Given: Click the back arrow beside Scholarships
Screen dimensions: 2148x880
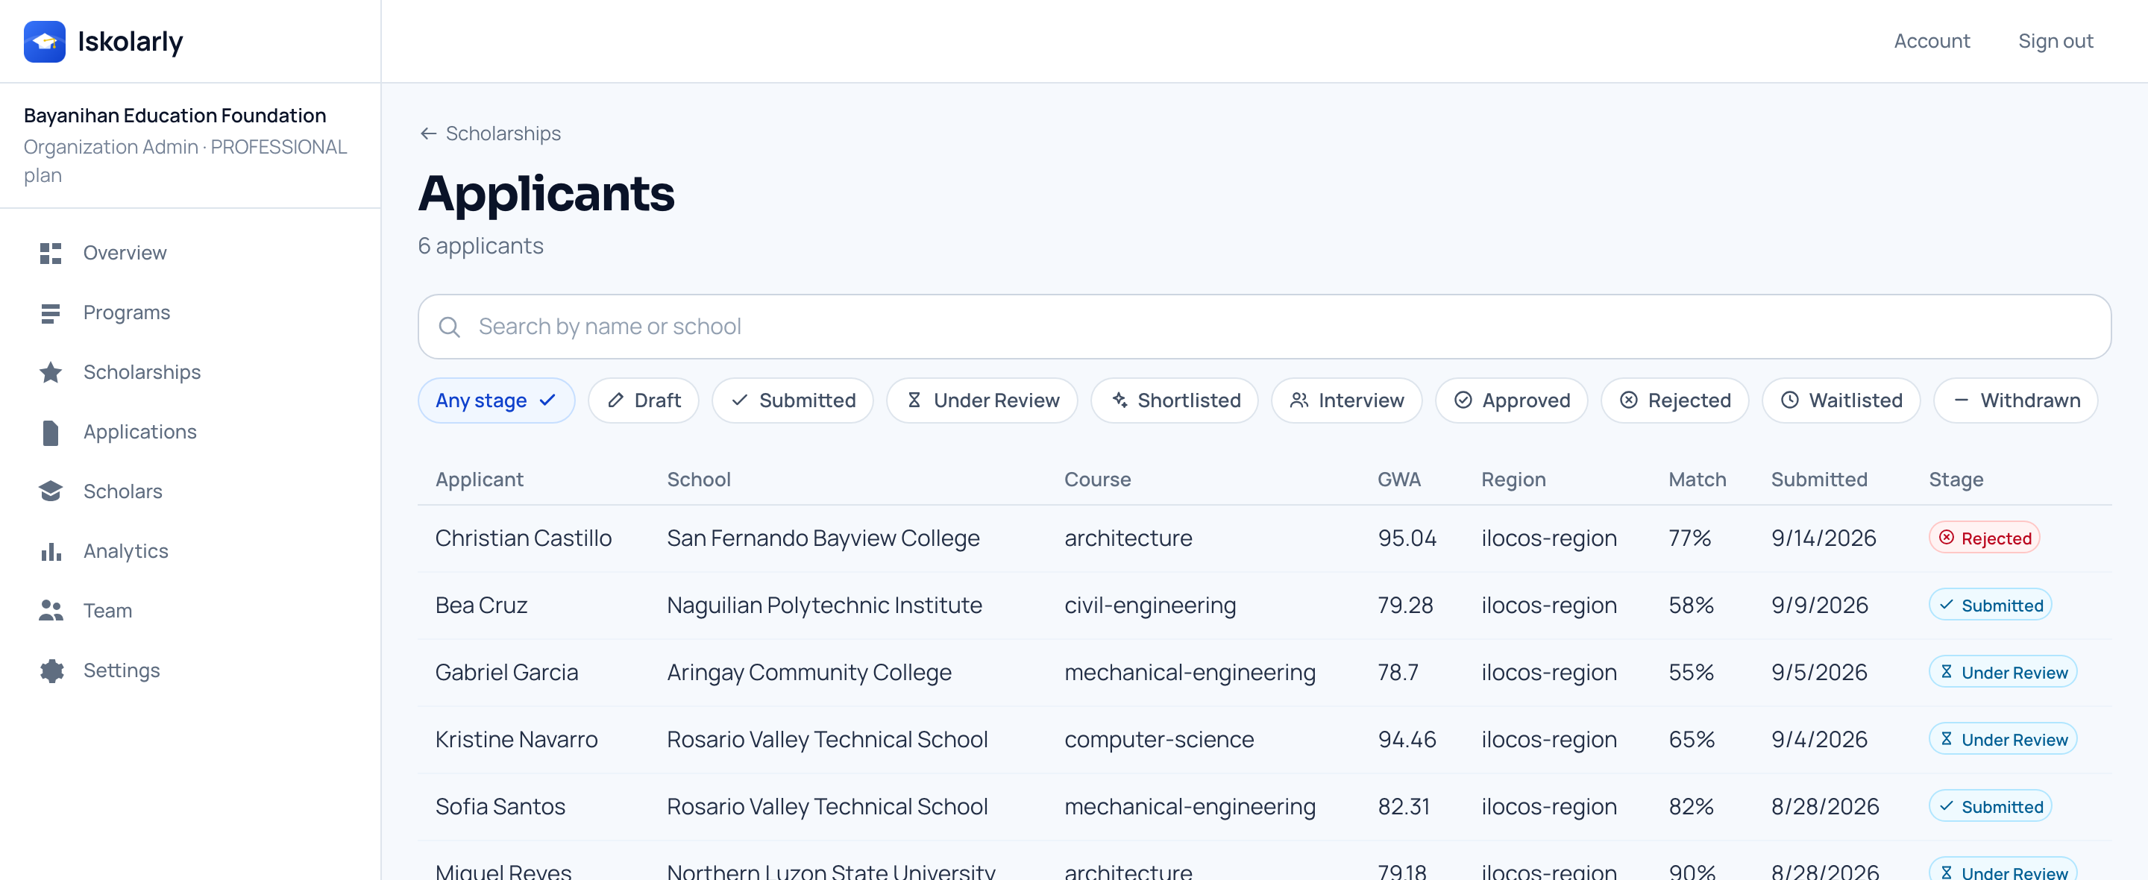Looking at the screenshot, I should click(x=429, y=133).
